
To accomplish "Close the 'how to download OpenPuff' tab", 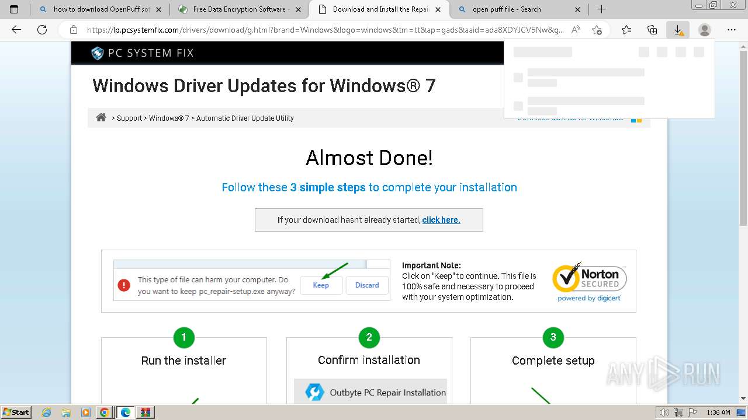I will pyautogui.click(x=158, y=9).
